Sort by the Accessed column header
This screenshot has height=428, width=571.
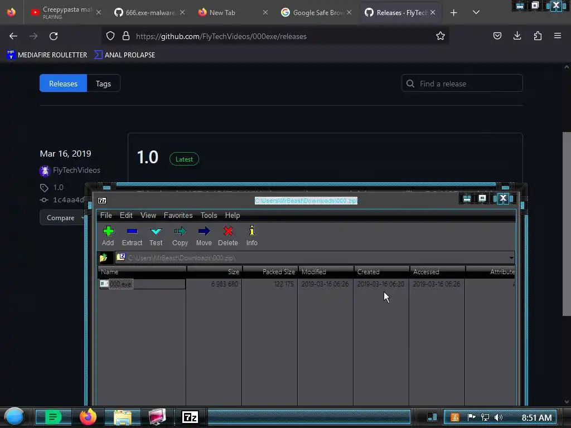tap(437, 271)
